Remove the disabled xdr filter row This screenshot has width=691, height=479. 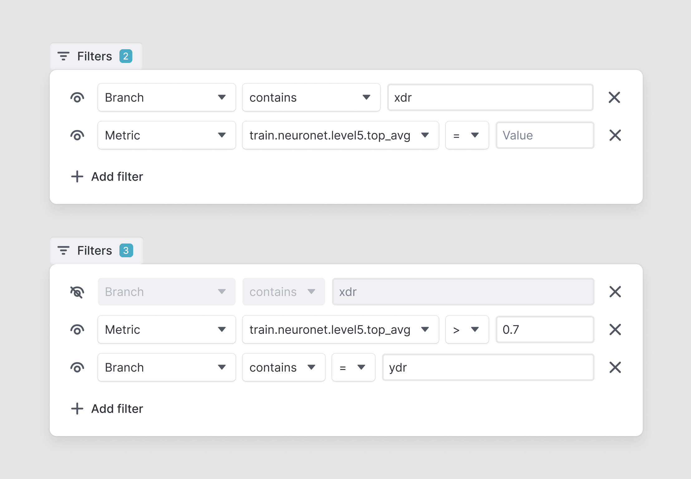(615, 292)
